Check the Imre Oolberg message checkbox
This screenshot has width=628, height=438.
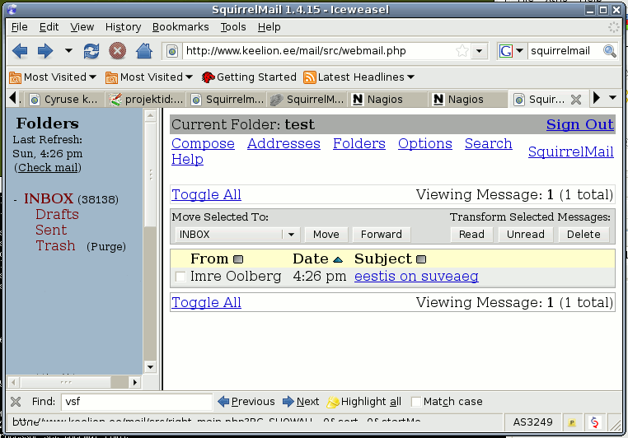coord(180,277)
